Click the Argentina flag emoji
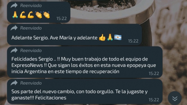This screenshot has height=105, width=187. (x=118, y=37)
